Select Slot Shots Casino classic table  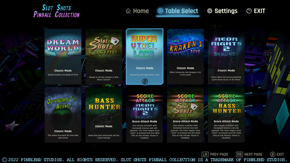[x=104, y=56]
